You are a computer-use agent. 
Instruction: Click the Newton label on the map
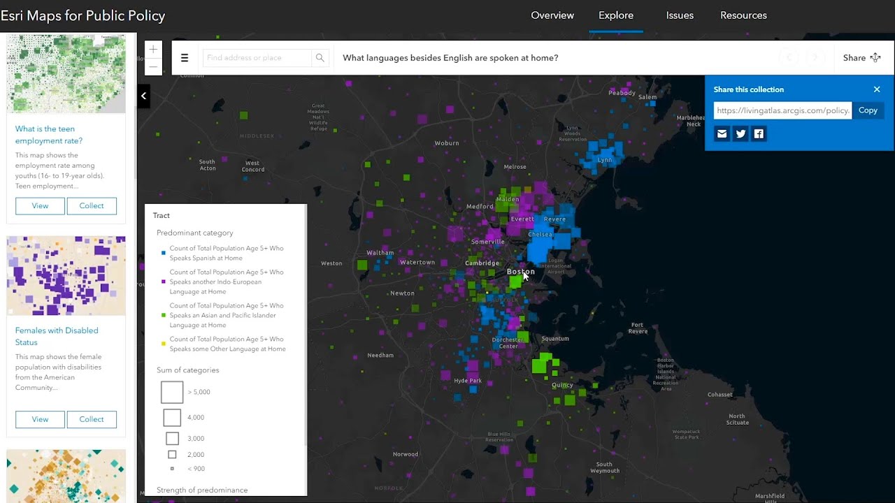click(x=402, y=293)
